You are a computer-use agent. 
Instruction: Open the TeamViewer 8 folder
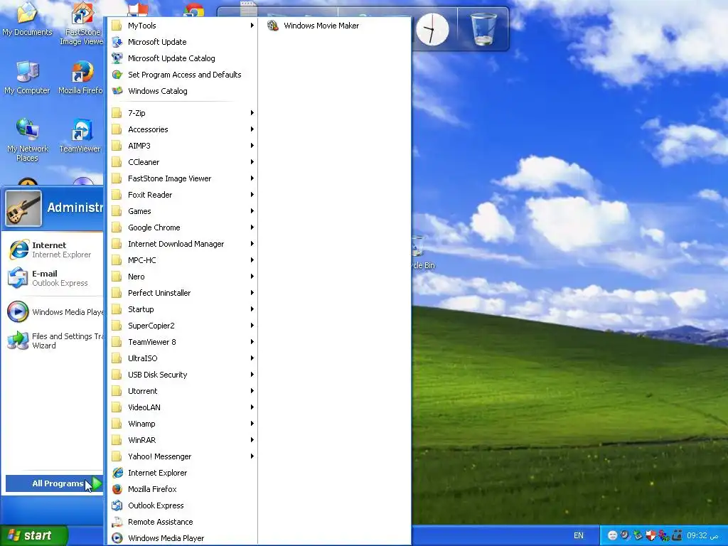tap(181, 342)
